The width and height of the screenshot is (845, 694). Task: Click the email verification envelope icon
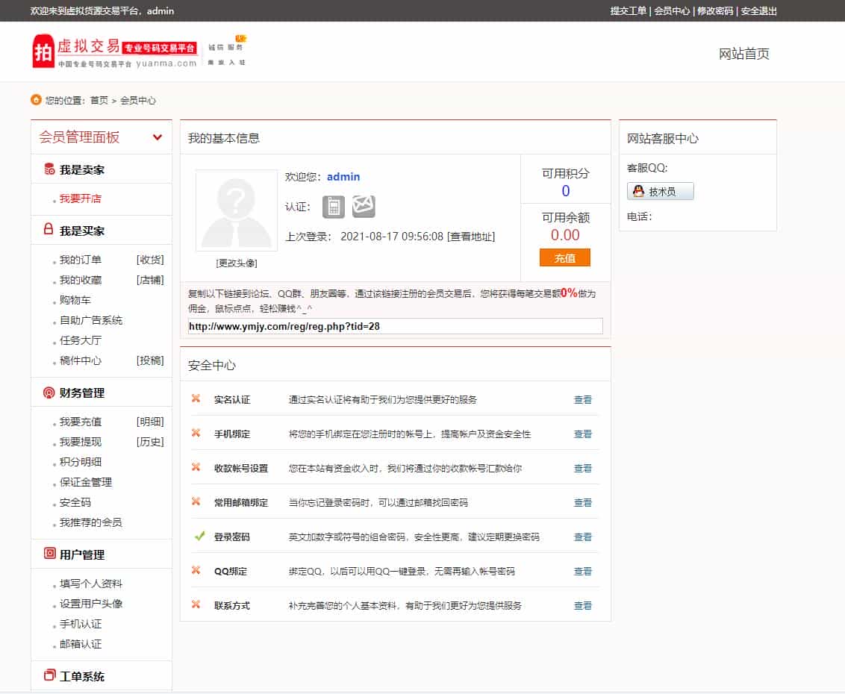(364, 207)
